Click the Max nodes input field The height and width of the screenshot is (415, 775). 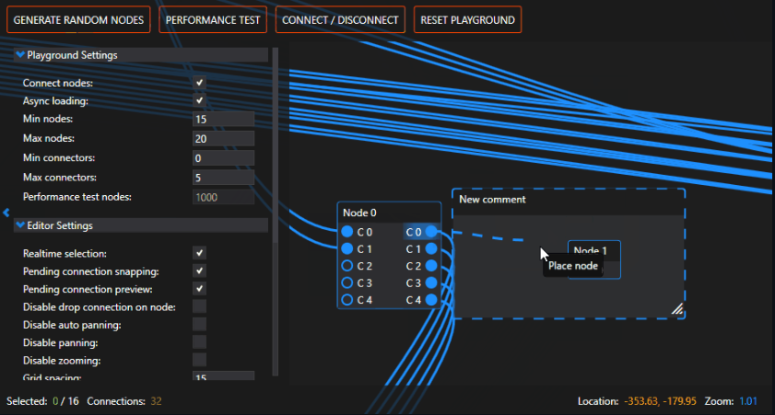click(223, 138)
